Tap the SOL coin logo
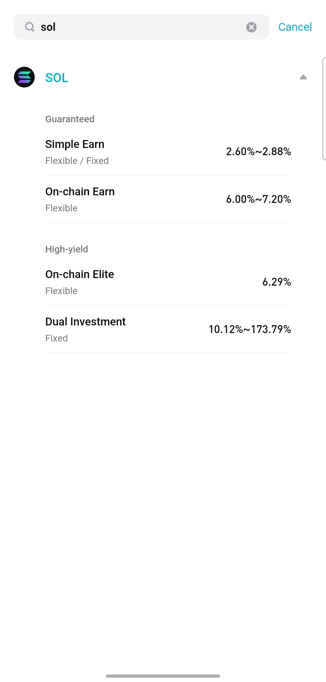 (x=24, y=77)
